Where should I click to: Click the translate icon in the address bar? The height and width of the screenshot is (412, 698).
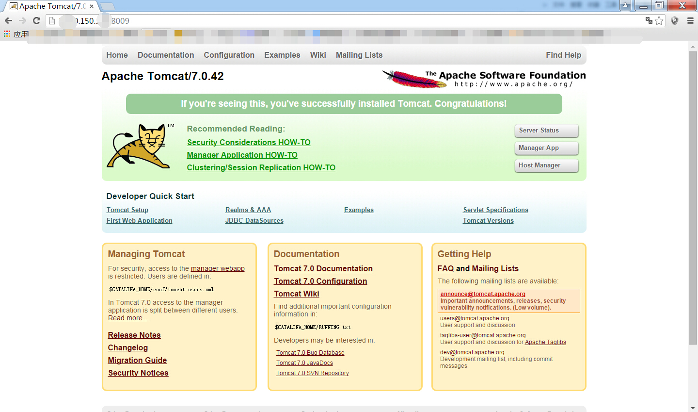[649, 20]
